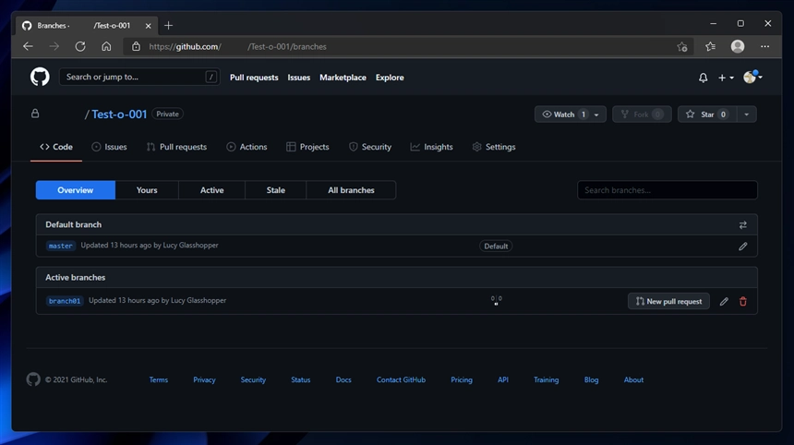Open the user avatar profile menu
This screenshot has width=794, height=445.
(x=752, y=78)
